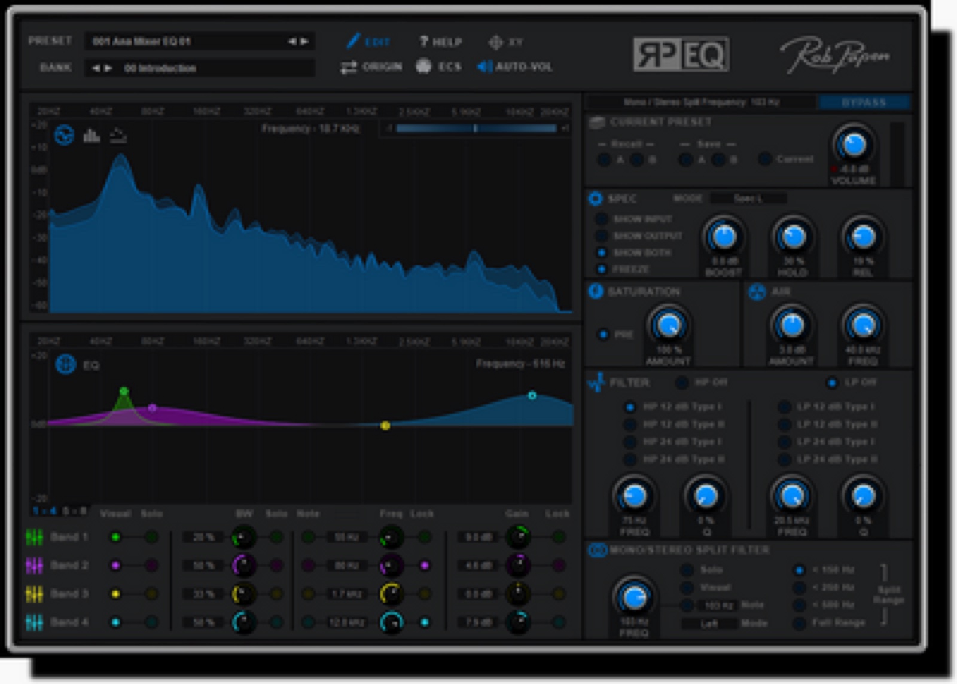Open the XY crosshair control
Image resolution: width=957 pixels, height=684 pixels.
tap(495, 42)
